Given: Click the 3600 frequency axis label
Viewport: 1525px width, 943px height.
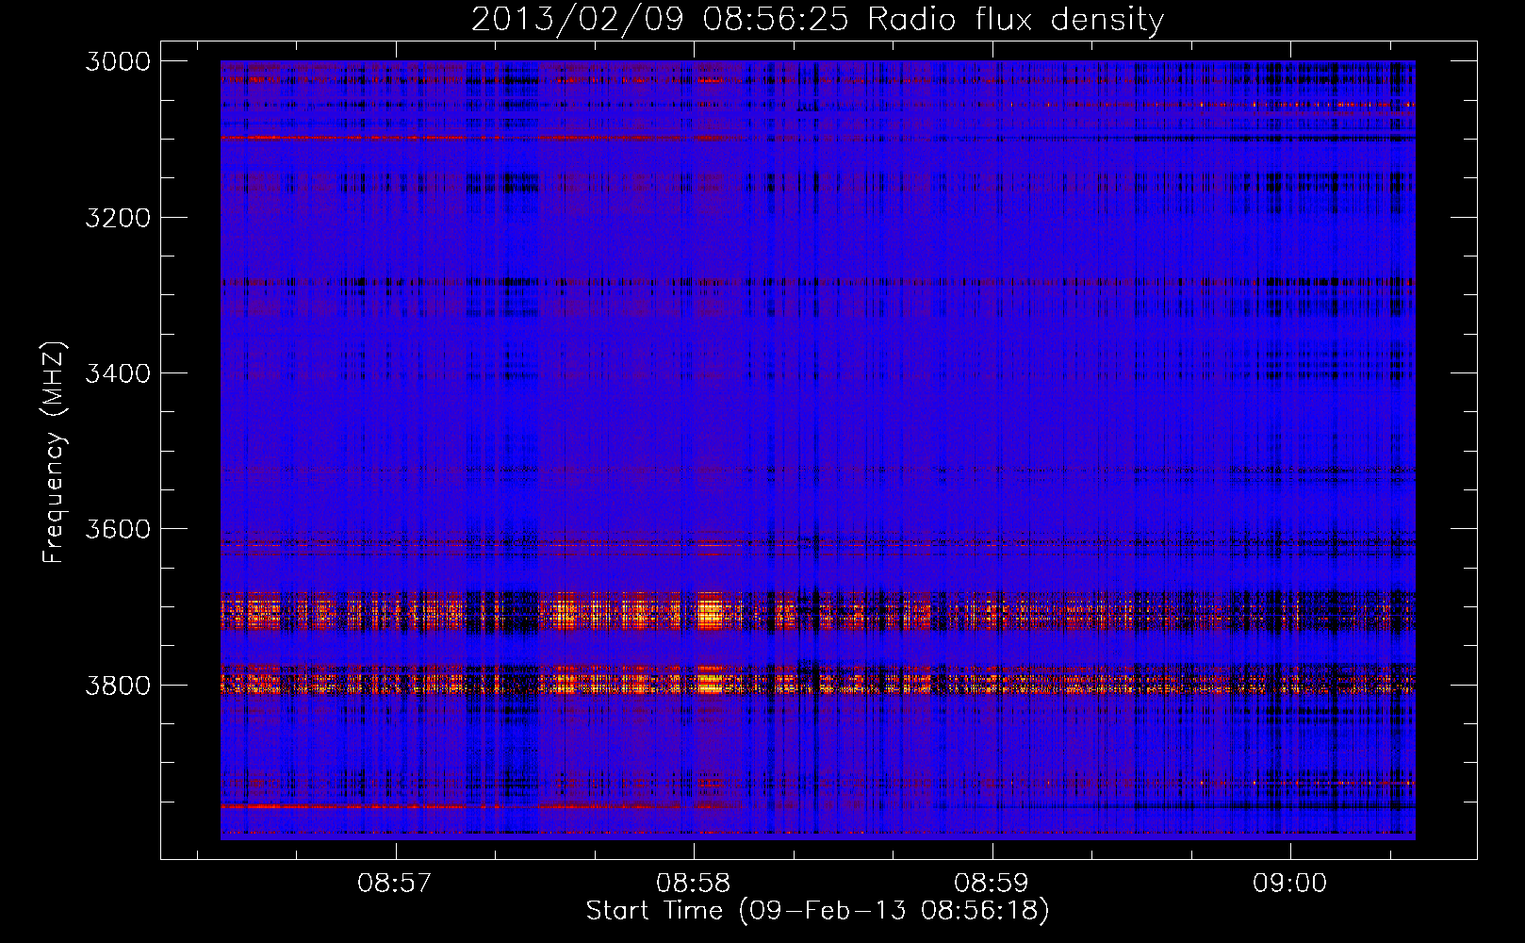Looking at the screenshot, I should (118, 529).
